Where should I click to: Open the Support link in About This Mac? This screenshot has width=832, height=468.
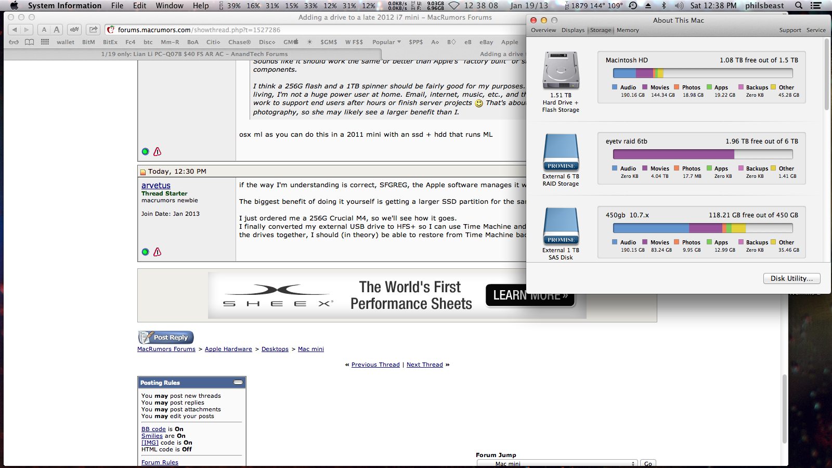click(x=790, y=30)
